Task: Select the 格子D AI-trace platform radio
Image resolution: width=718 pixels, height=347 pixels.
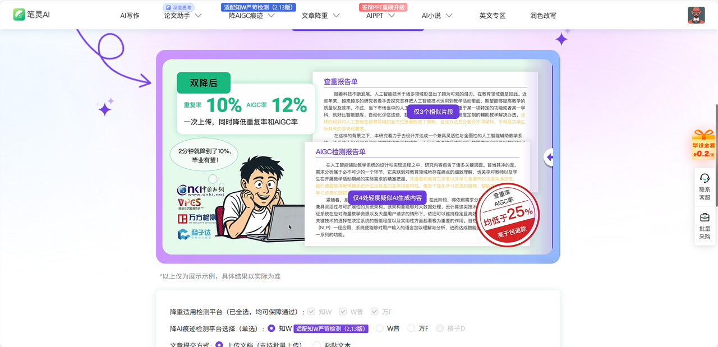Action: (x=440, y=329)
